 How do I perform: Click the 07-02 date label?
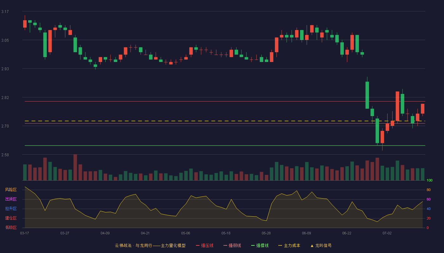pos(387,233)
